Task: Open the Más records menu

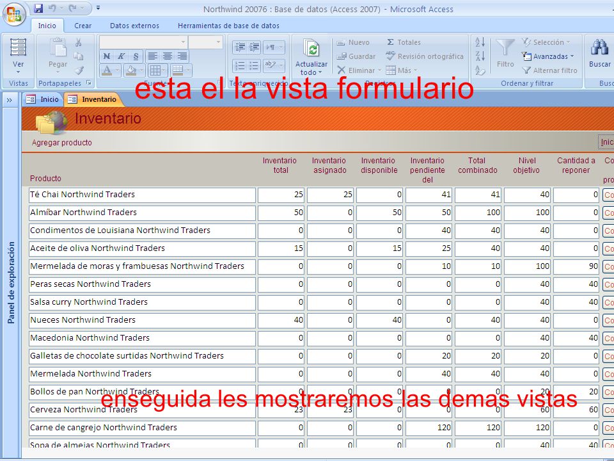Action: 402,70
